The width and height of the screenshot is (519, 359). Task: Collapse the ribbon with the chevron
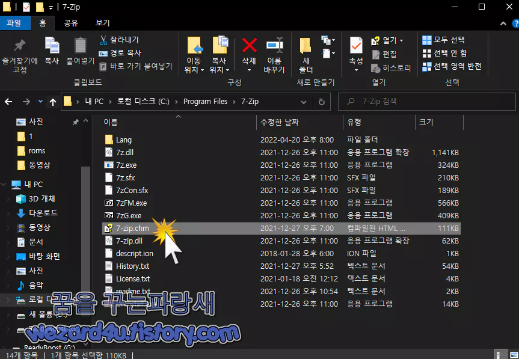503,24
